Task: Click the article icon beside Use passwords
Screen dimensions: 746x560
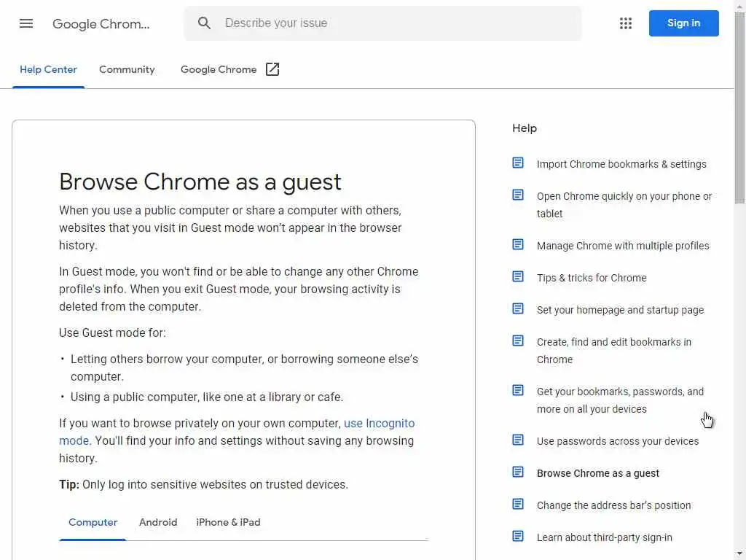Action: click(518, 440)
